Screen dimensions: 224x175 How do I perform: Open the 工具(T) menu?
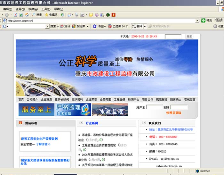pos(46,9)
